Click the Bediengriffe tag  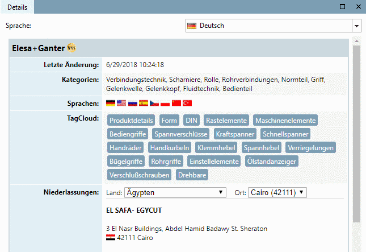[x=128, y=134]
